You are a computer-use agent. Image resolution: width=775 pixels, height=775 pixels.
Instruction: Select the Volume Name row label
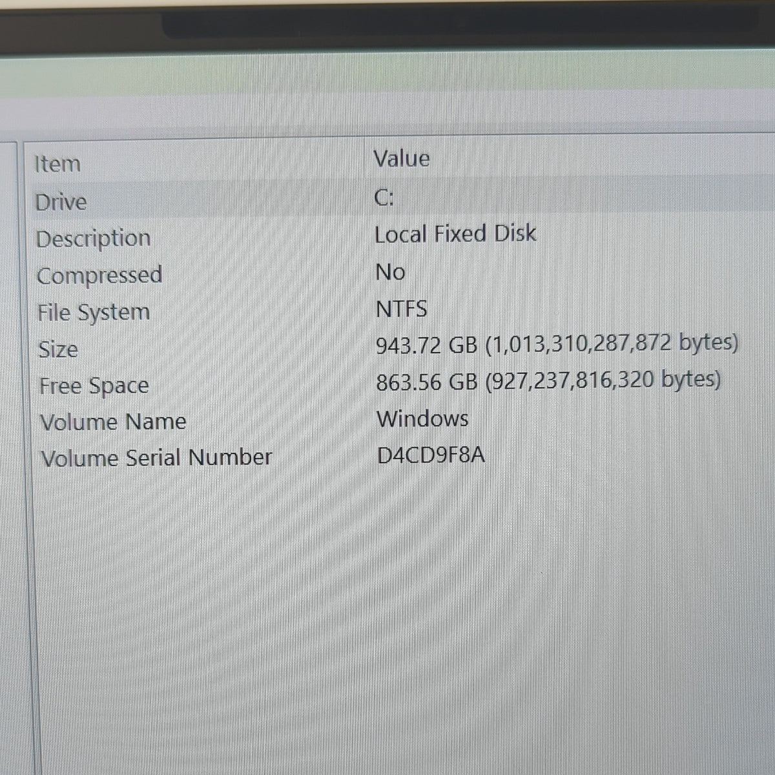(113, 422)
